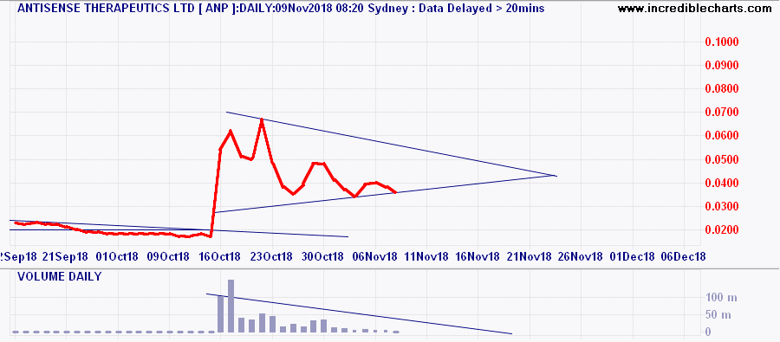Click the 0.0300 price axis label
The image size is (780, 342).
point(721,206)
